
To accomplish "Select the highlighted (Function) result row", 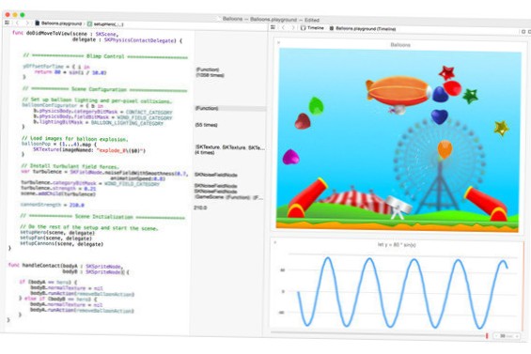I will pyautogui.click(x=230, y=108).
